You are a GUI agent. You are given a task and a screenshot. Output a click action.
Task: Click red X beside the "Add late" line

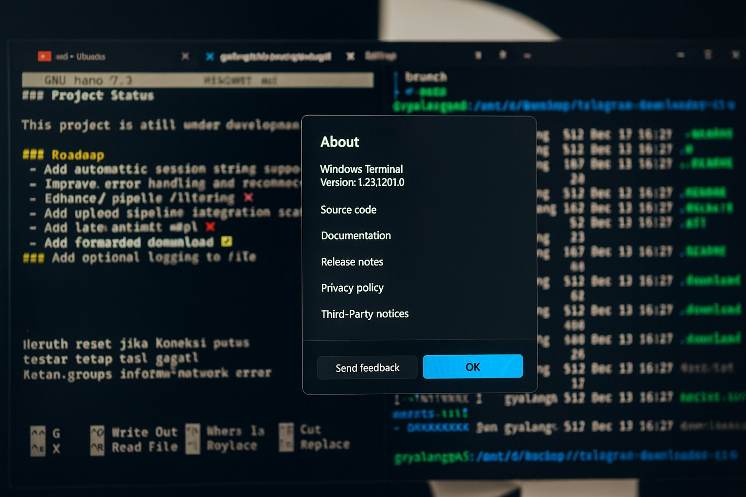(210, 226)
